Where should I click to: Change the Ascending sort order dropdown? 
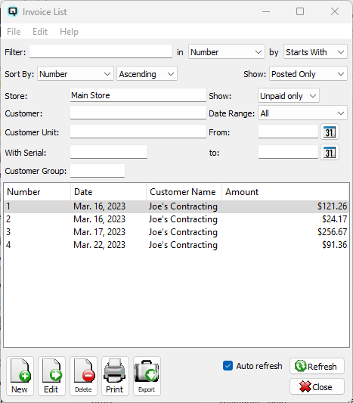pos(147,74)
